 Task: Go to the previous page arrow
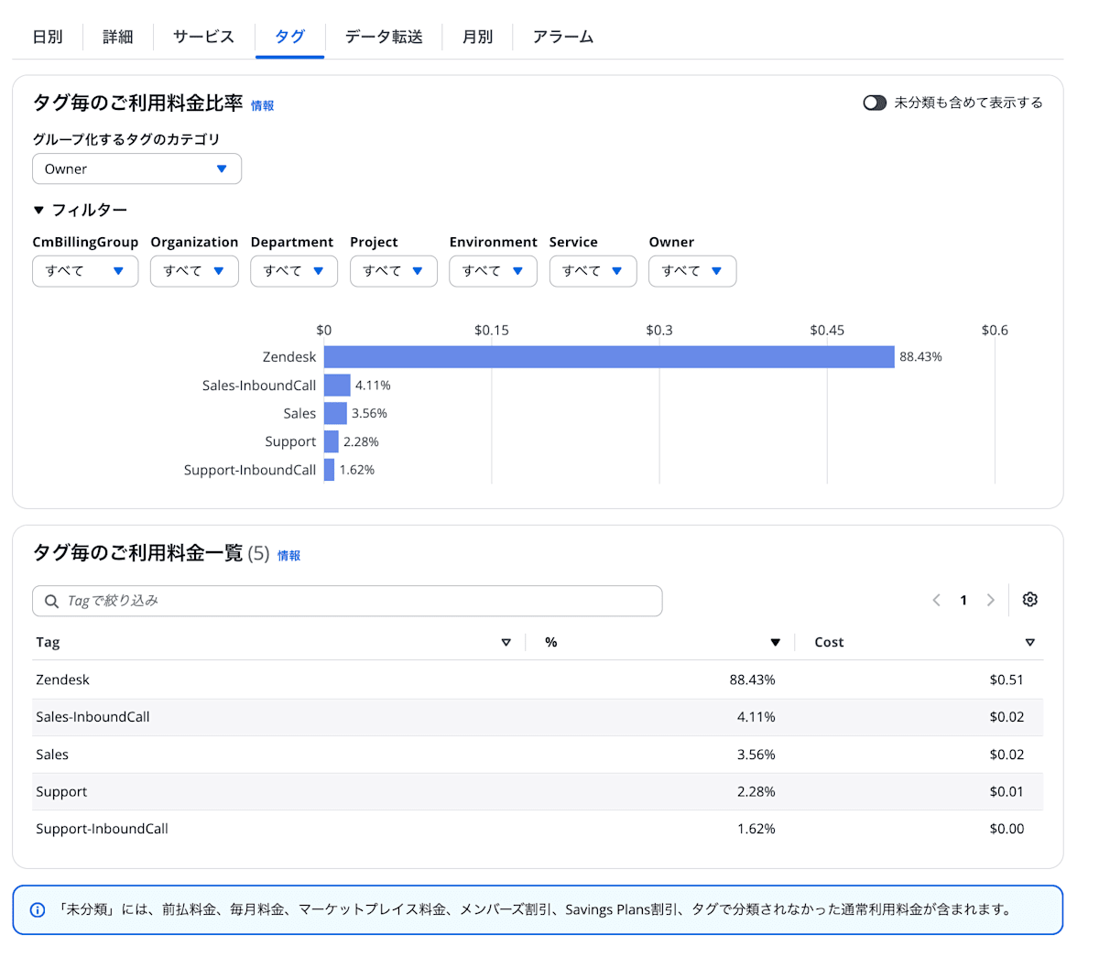936,601
